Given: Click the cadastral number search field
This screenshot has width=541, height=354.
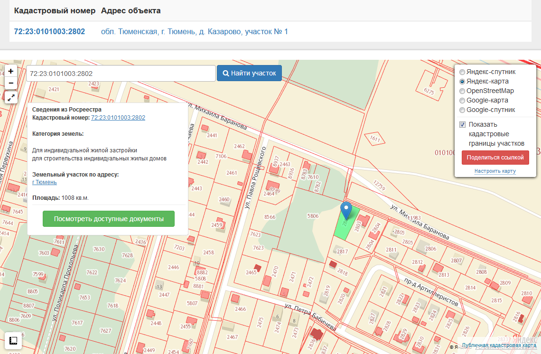Looking at the screenshot, I should [121, 74].
